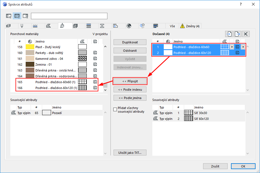Viewport: 260px width, 173px height.
Task: Select related attribute Síť 30x30
Action: (x=199, y=113)
